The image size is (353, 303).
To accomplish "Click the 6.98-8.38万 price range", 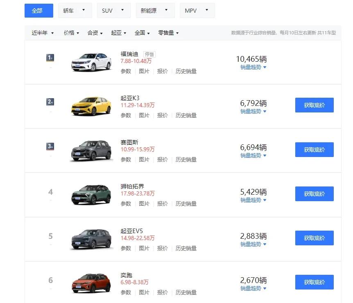I will tap(134, 282).
